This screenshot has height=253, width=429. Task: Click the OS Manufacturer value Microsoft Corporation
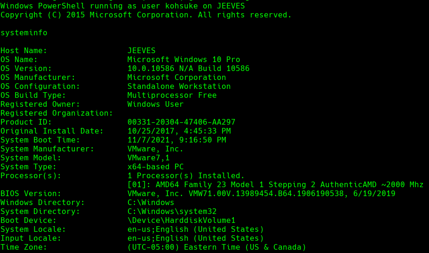[176, 78]
